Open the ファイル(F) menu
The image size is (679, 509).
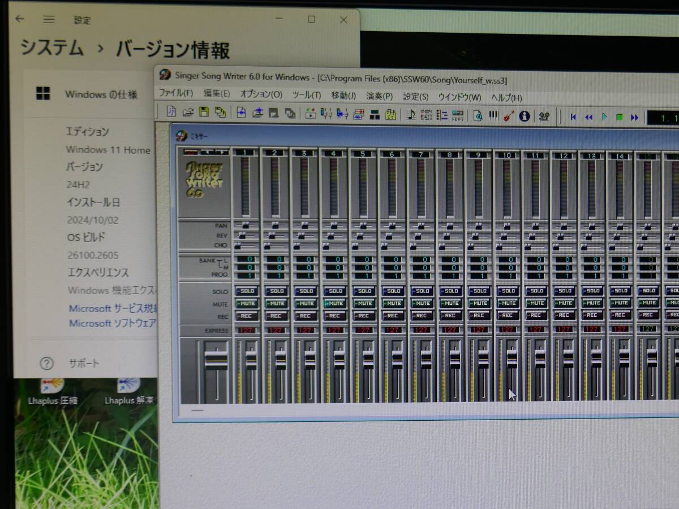[176, 93]
